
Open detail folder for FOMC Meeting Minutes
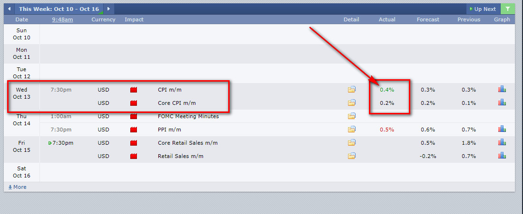click(351, 116)
